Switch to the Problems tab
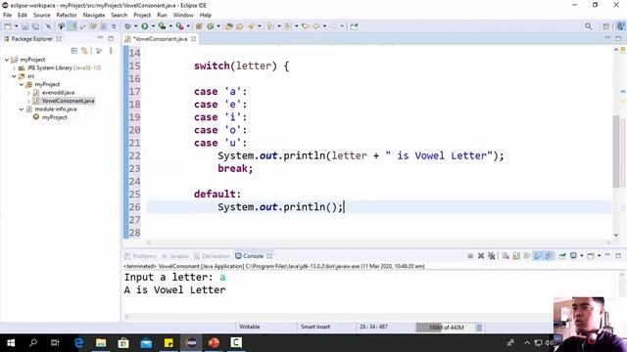 [140, 256]
